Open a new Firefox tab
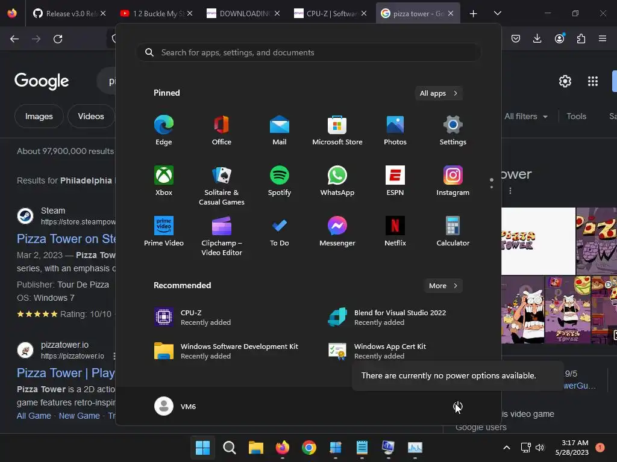The height and width of the screenshot is (462, 617). tap(473, 14)
